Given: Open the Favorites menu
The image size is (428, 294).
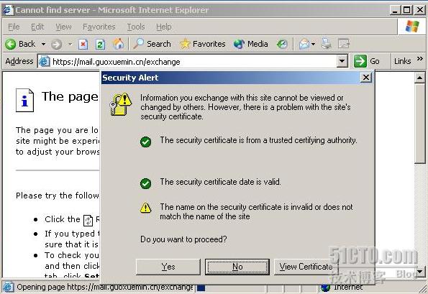Looking at the screenshot, I should 99,27.
